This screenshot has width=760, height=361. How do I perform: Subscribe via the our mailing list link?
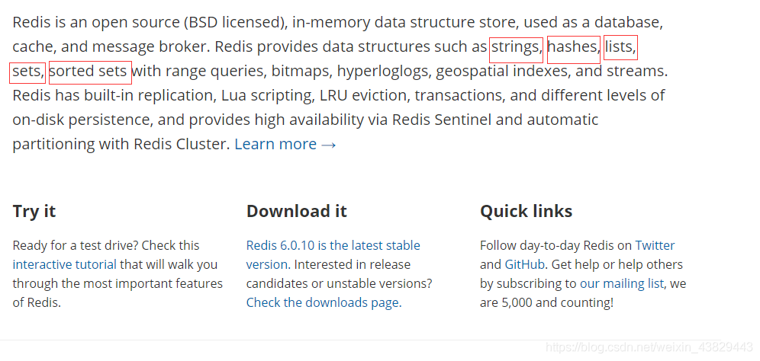(x=621, y=283)
